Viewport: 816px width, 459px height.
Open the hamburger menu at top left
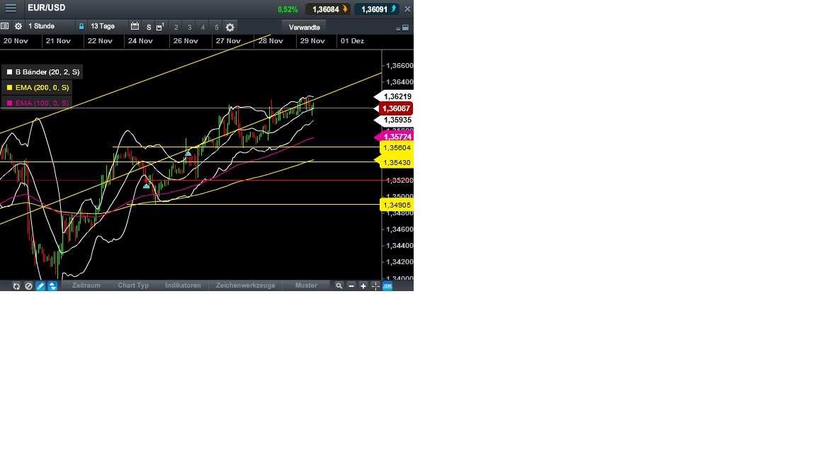pos(10,8)
